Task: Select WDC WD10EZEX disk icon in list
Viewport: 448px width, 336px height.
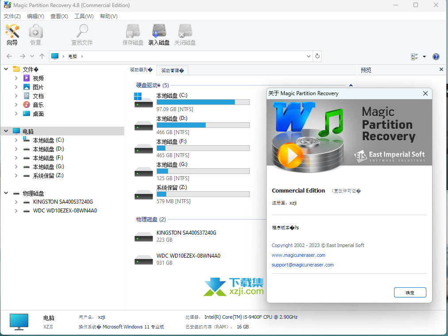Action: [143, 259]
